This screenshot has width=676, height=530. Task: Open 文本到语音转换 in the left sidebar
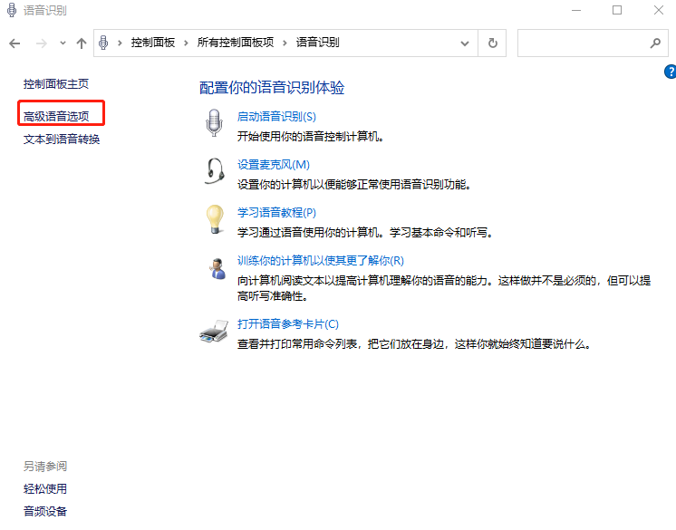tap(62, 140)
